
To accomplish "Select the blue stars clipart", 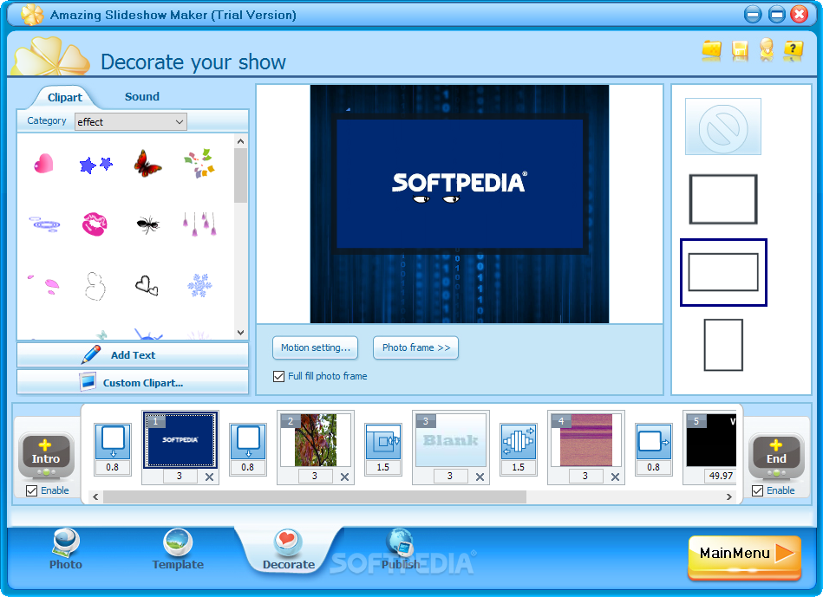I will pyautogui.click(x=95, y=165).
